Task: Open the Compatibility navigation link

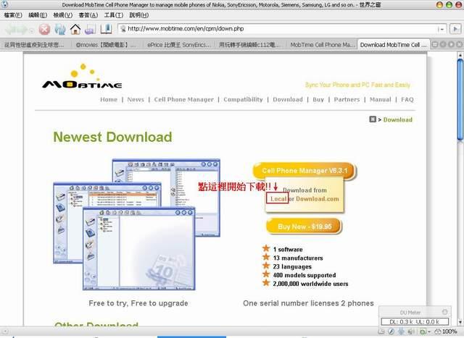Action: click(243, 100)
